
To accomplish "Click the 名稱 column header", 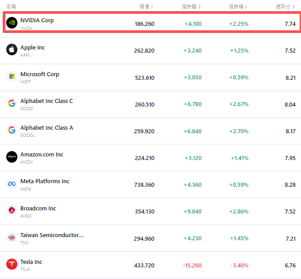I will pos(11,7).
